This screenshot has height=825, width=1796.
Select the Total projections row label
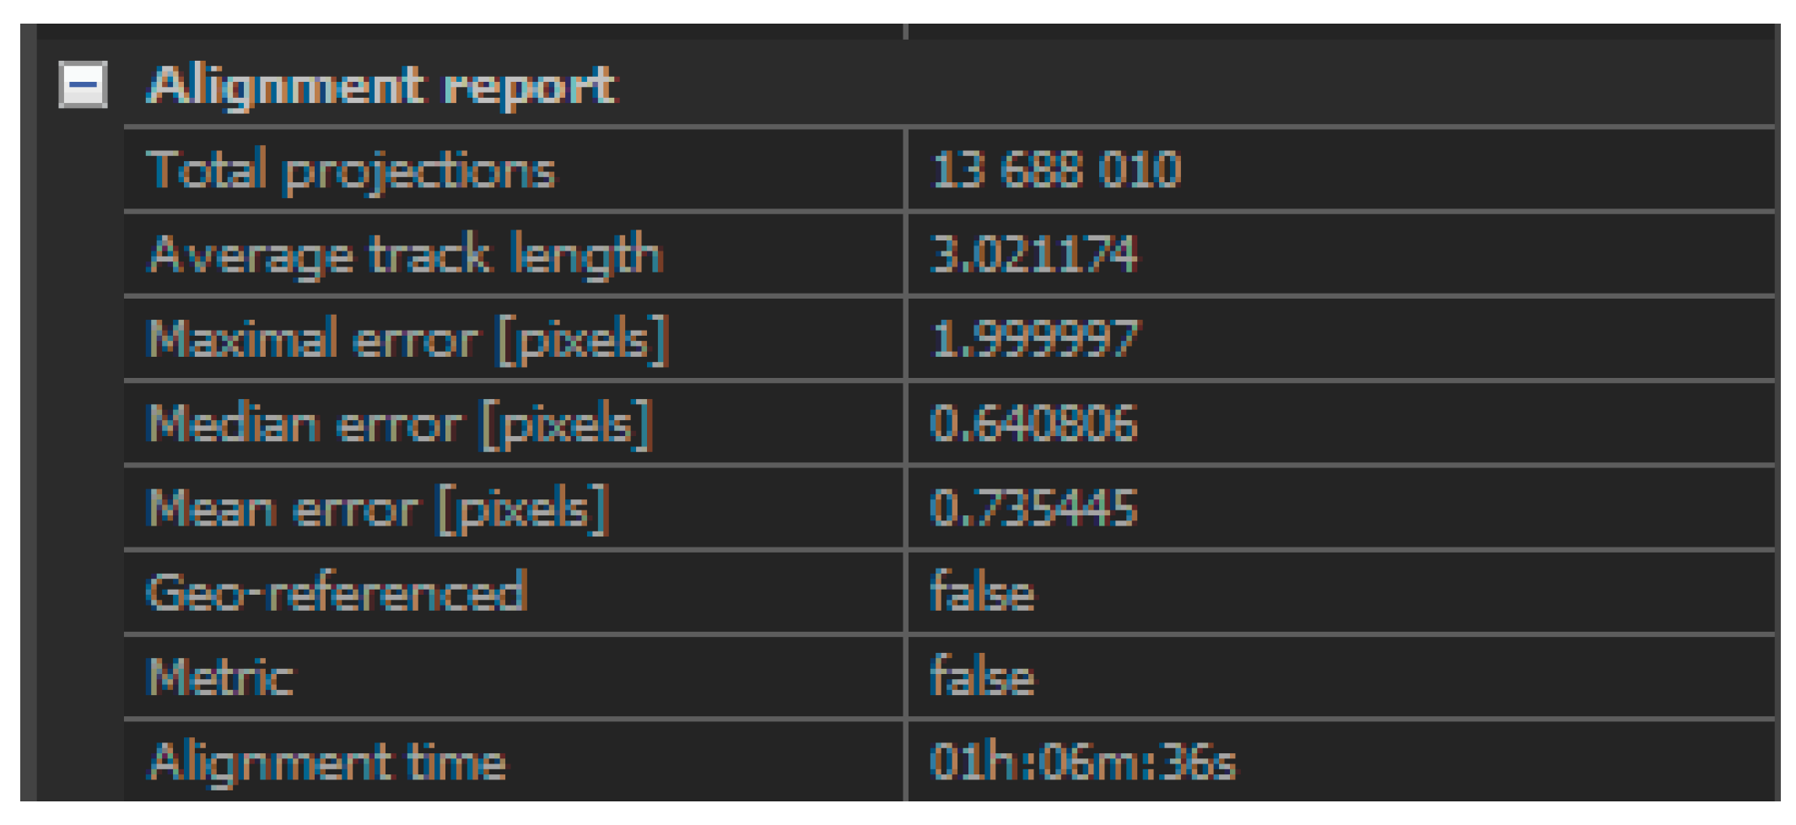pos(351,170)
